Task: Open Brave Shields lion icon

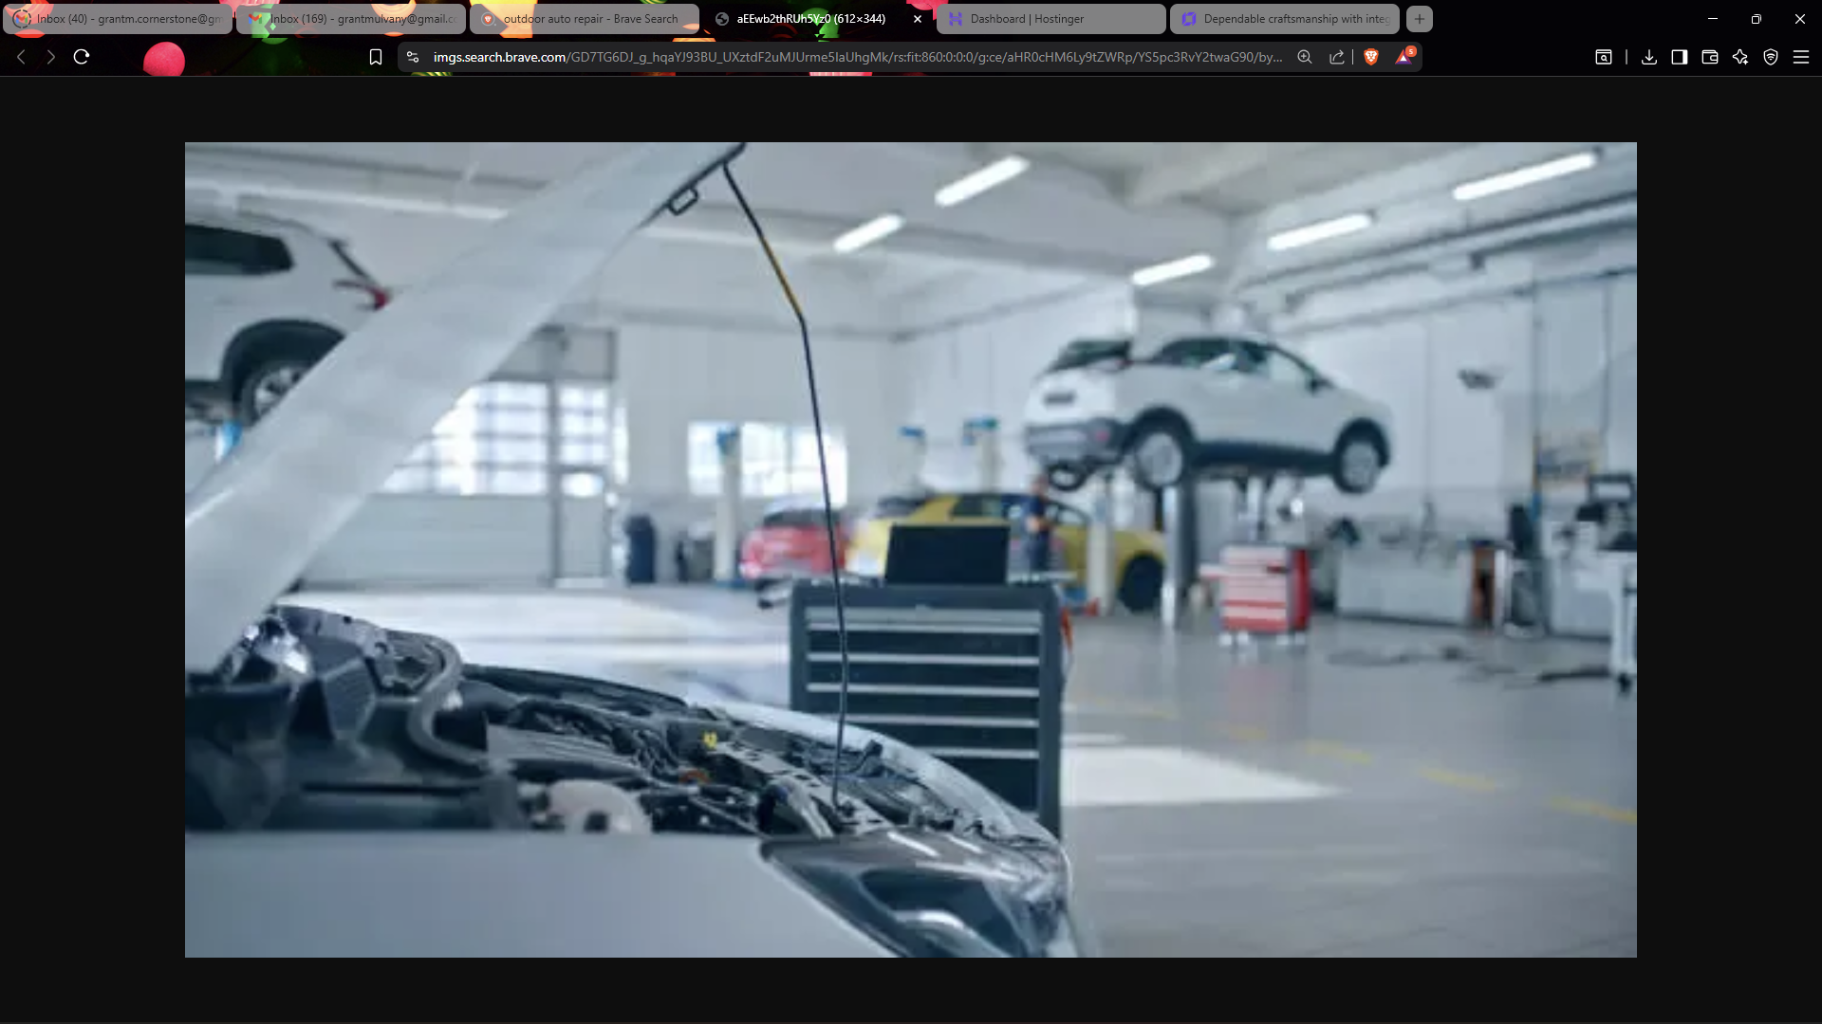Action: click(1370, 57)
